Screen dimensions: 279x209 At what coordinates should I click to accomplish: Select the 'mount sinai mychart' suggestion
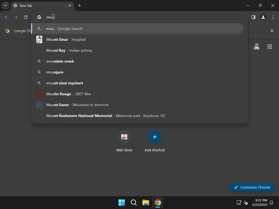click(x=137, y=83)
